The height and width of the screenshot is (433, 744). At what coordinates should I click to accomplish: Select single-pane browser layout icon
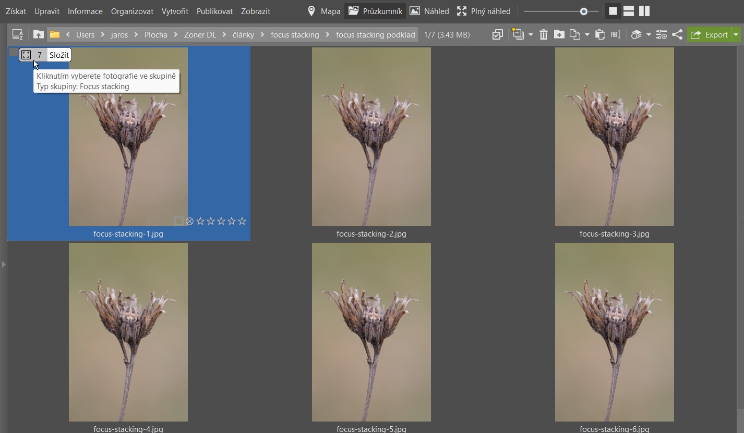(613, 11)
